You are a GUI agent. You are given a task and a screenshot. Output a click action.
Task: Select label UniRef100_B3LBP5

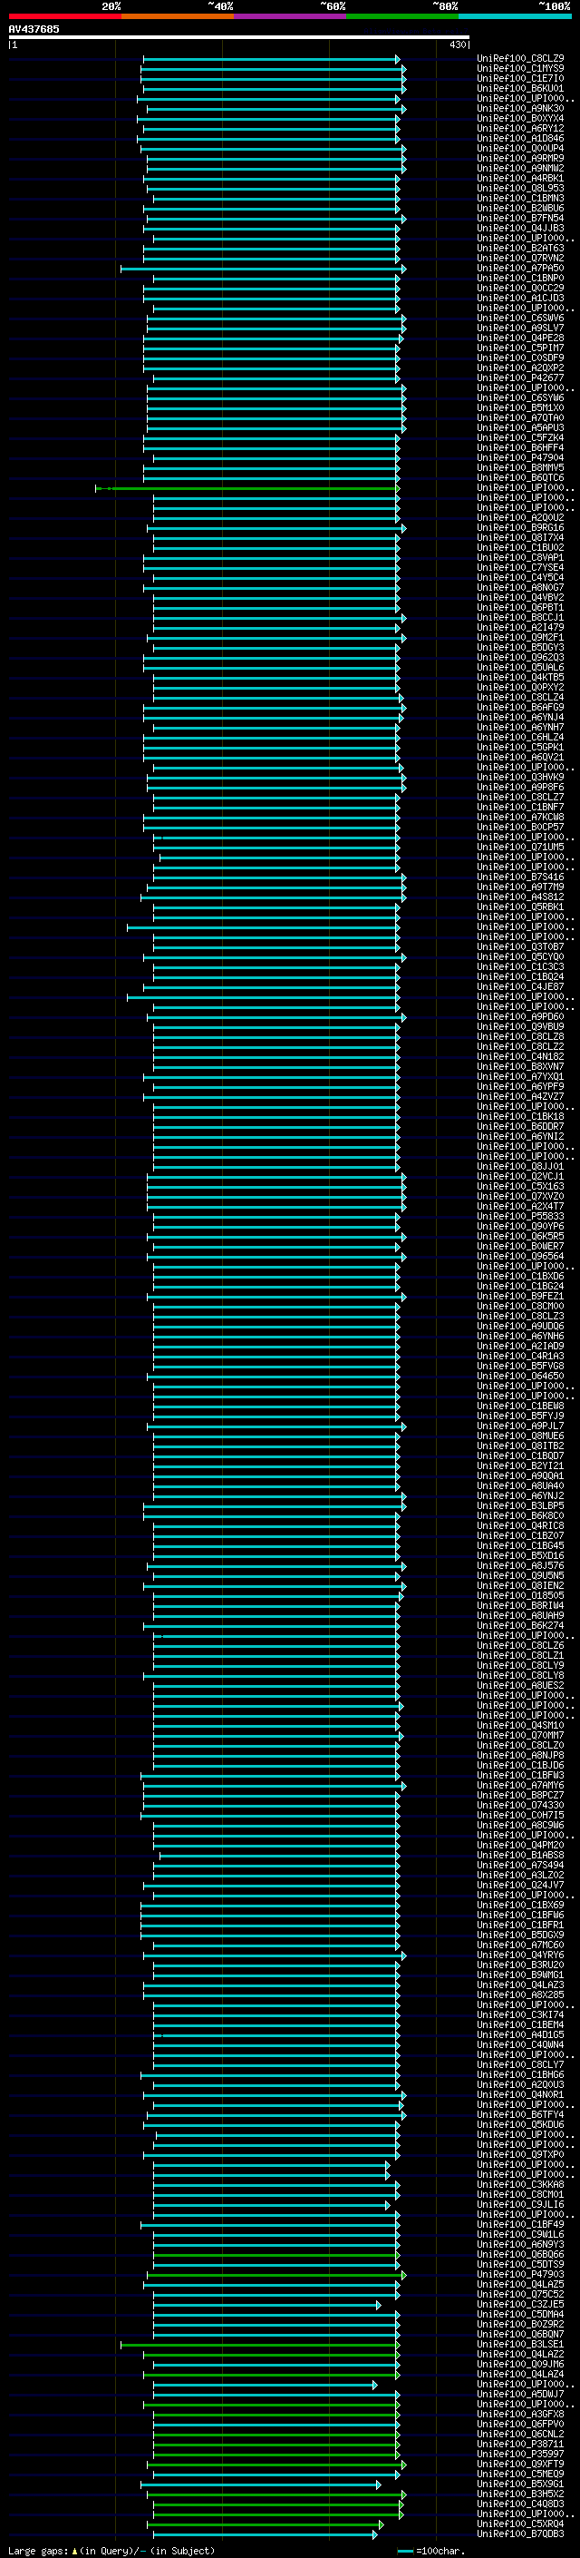[x=520, y=1505]
